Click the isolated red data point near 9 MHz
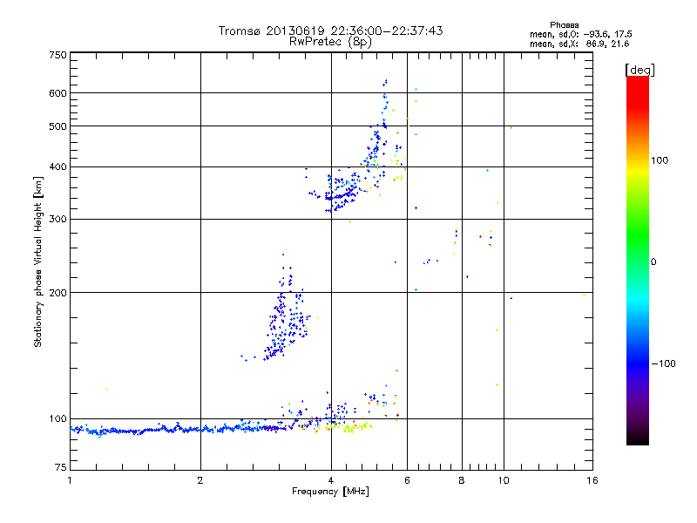The height and width of the screenshot is (523, 697). [x=481, y=236]
